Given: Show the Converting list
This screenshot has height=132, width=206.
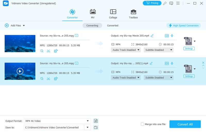Looking at the screenshot, I should (92, 26).
